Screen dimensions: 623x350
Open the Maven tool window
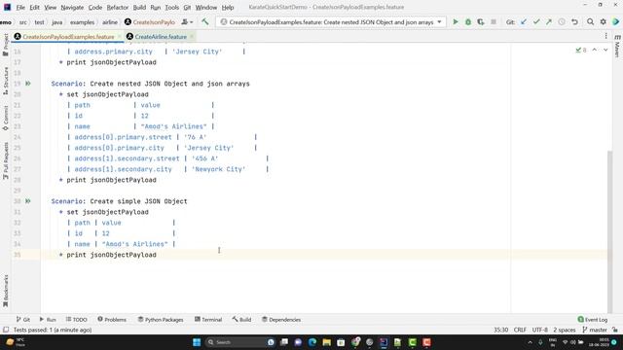pyautogui.click(x=617, y=46)
